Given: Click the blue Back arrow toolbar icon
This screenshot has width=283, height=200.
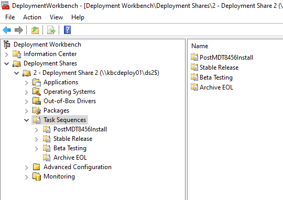Looking at the screenshot, I should [7, 30].
